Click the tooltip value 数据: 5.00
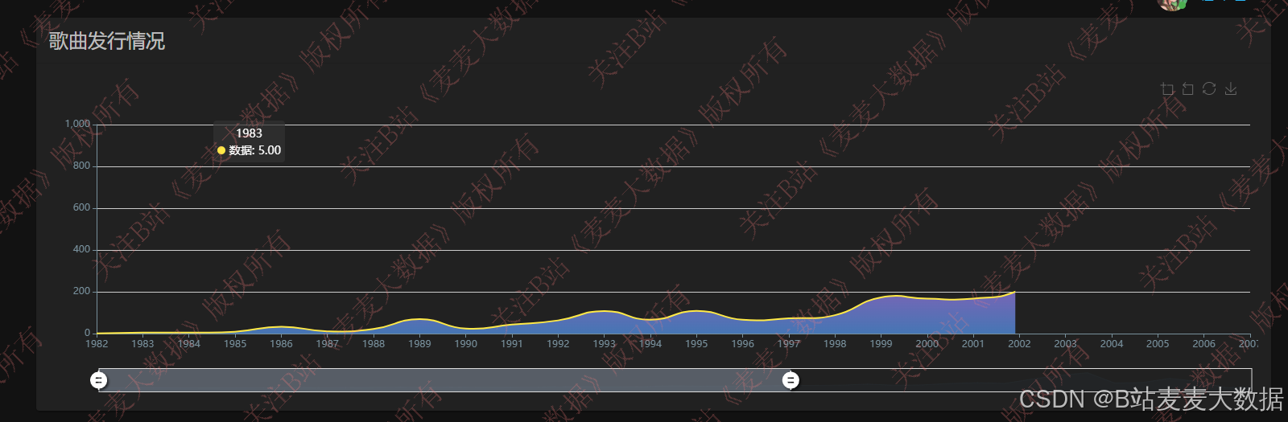 pos(255,150)
